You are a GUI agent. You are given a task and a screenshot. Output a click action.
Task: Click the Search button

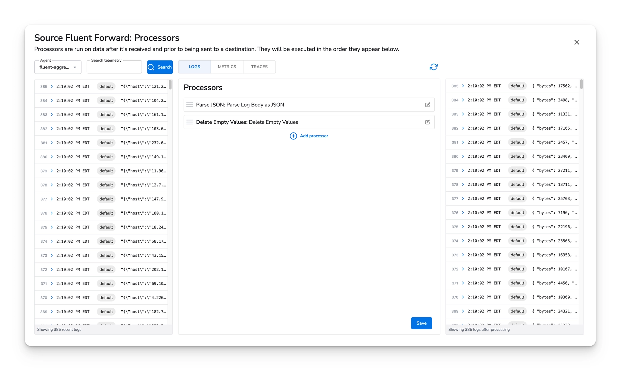pos(160,67)
